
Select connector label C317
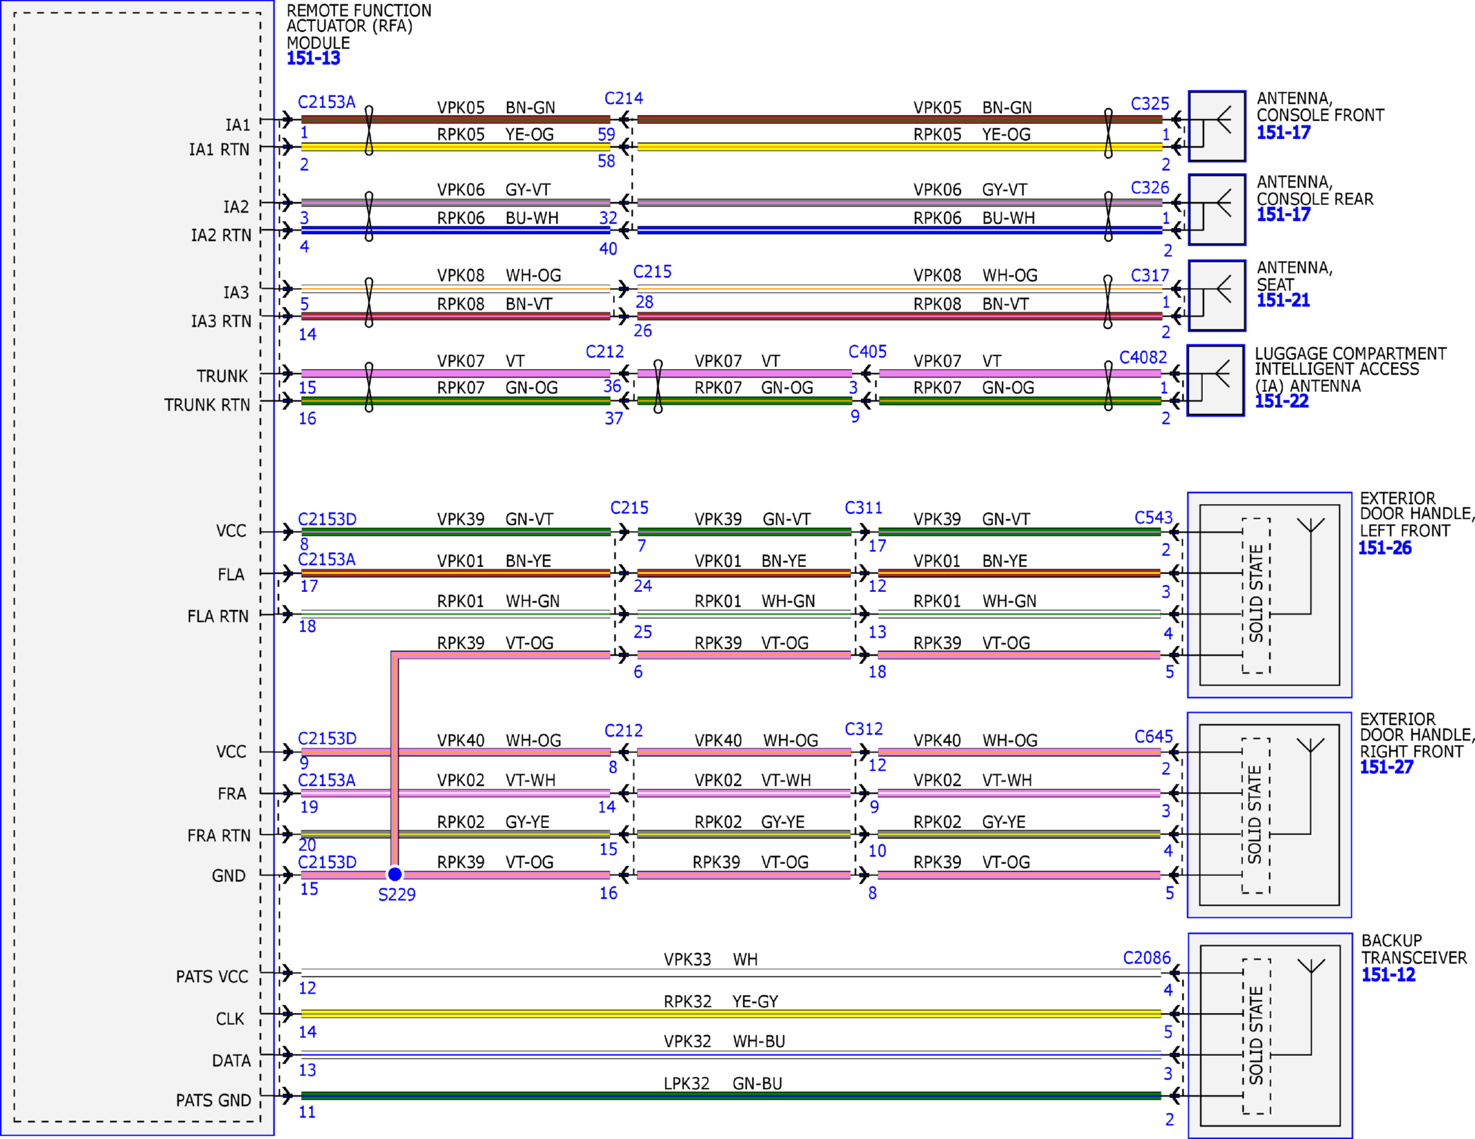[1150, 276]
